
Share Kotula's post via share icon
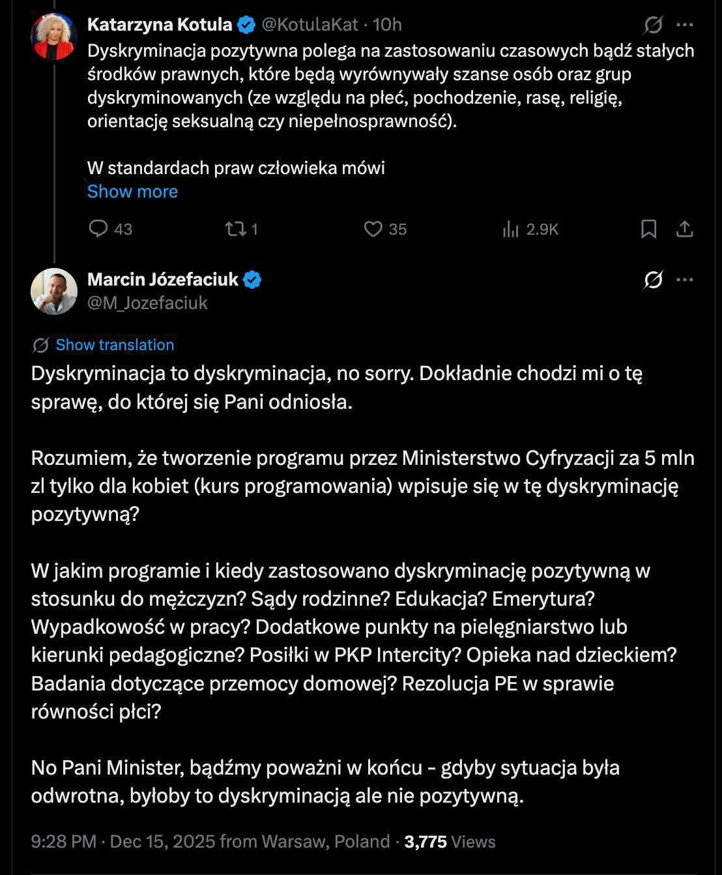point(685,229)
